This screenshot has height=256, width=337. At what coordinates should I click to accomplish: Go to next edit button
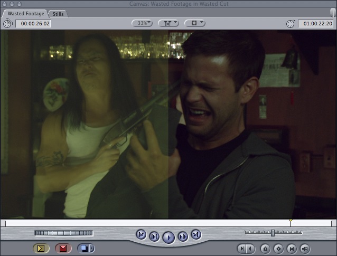click(196, 234)
